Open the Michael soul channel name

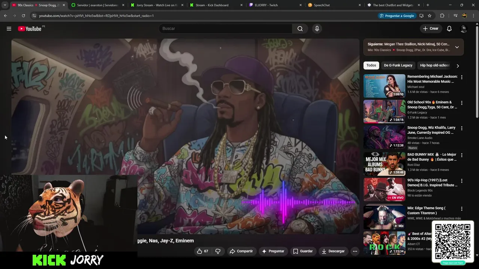click(x=415, y=87)
